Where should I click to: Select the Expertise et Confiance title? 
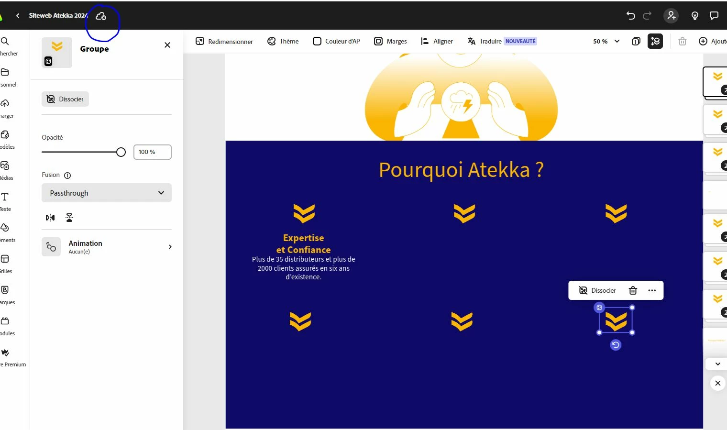point(304,243)
